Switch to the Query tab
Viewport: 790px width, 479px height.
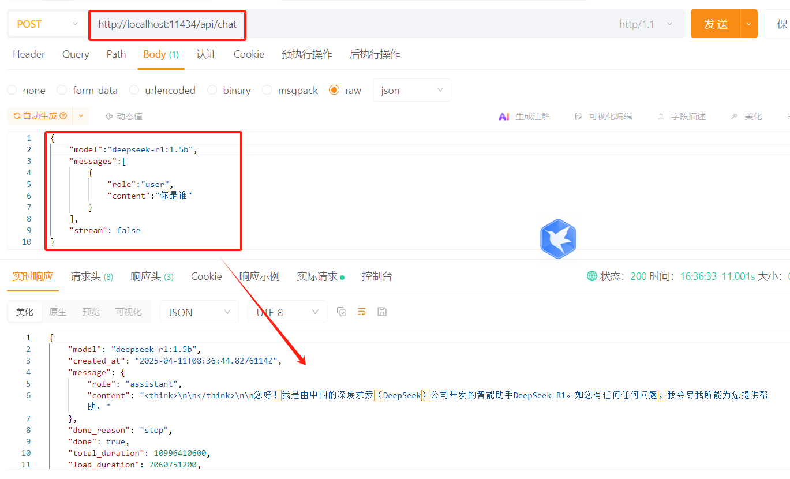(76, 54)
